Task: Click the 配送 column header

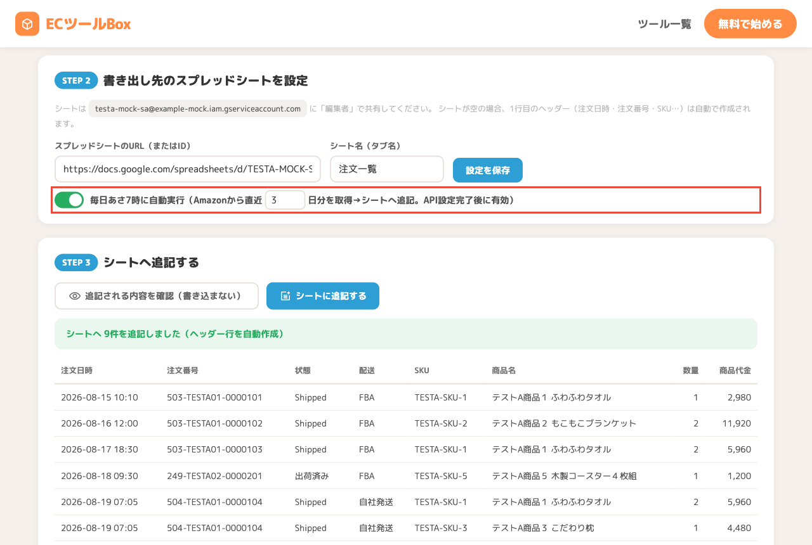Action: (367, 370)
